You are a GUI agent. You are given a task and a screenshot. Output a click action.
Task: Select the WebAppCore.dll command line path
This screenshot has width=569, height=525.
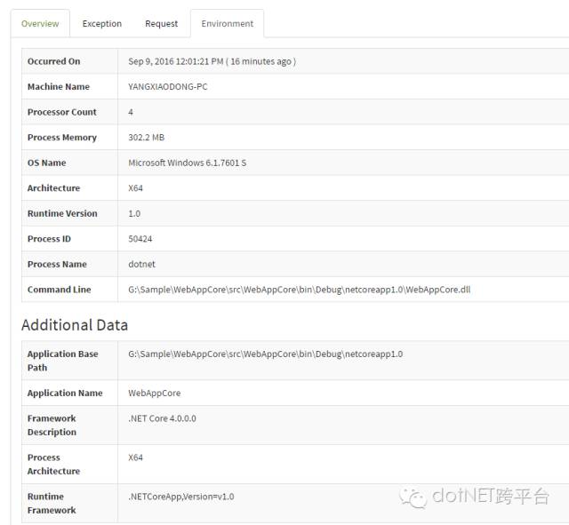tap(300, 290)
